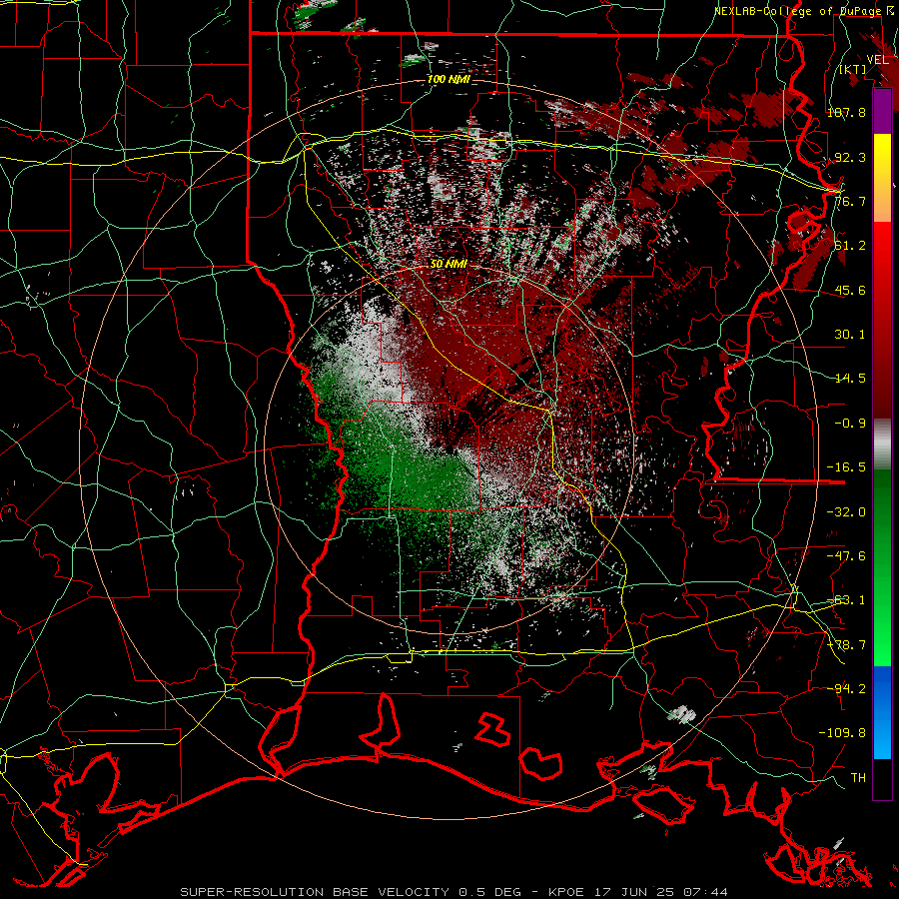Click the -63.1 velocity scale value
The height and width of the screenshot is (899, 899).
846,600
